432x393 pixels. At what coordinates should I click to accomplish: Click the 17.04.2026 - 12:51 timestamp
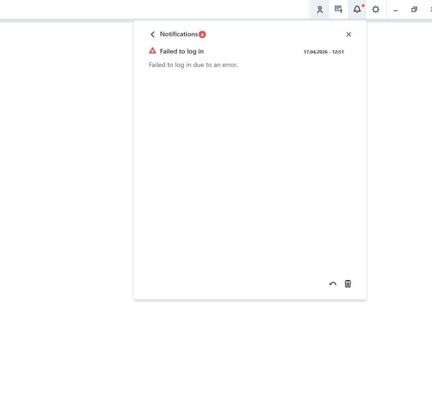(324, 52)
